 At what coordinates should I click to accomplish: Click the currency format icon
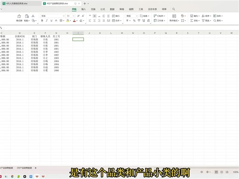(127, 21)
